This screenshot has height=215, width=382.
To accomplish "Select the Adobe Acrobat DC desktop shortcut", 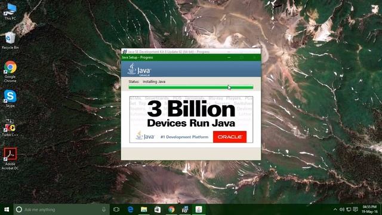I will coord(10,158).
